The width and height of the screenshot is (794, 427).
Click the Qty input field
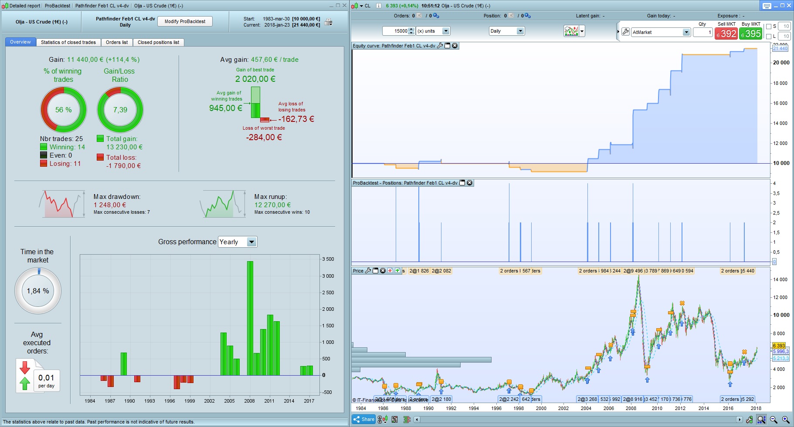tap(702, 32)
